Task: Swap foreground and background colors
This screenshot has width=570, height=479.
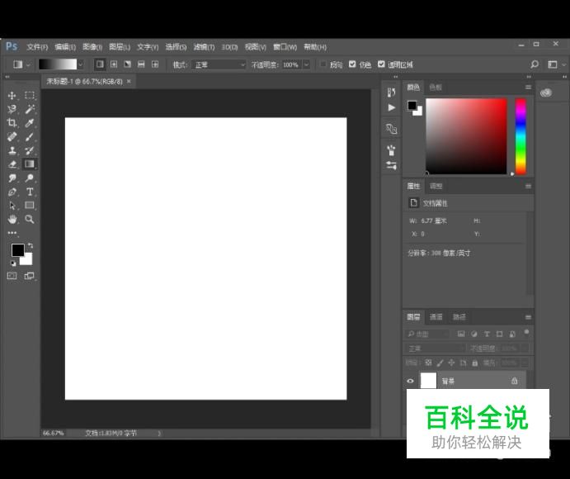Action: 31,246
